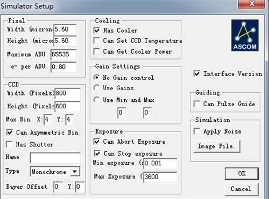The image size is (269, 199).
Task: Click the Bayer Offset X field
Action: [x=58, y=187]
